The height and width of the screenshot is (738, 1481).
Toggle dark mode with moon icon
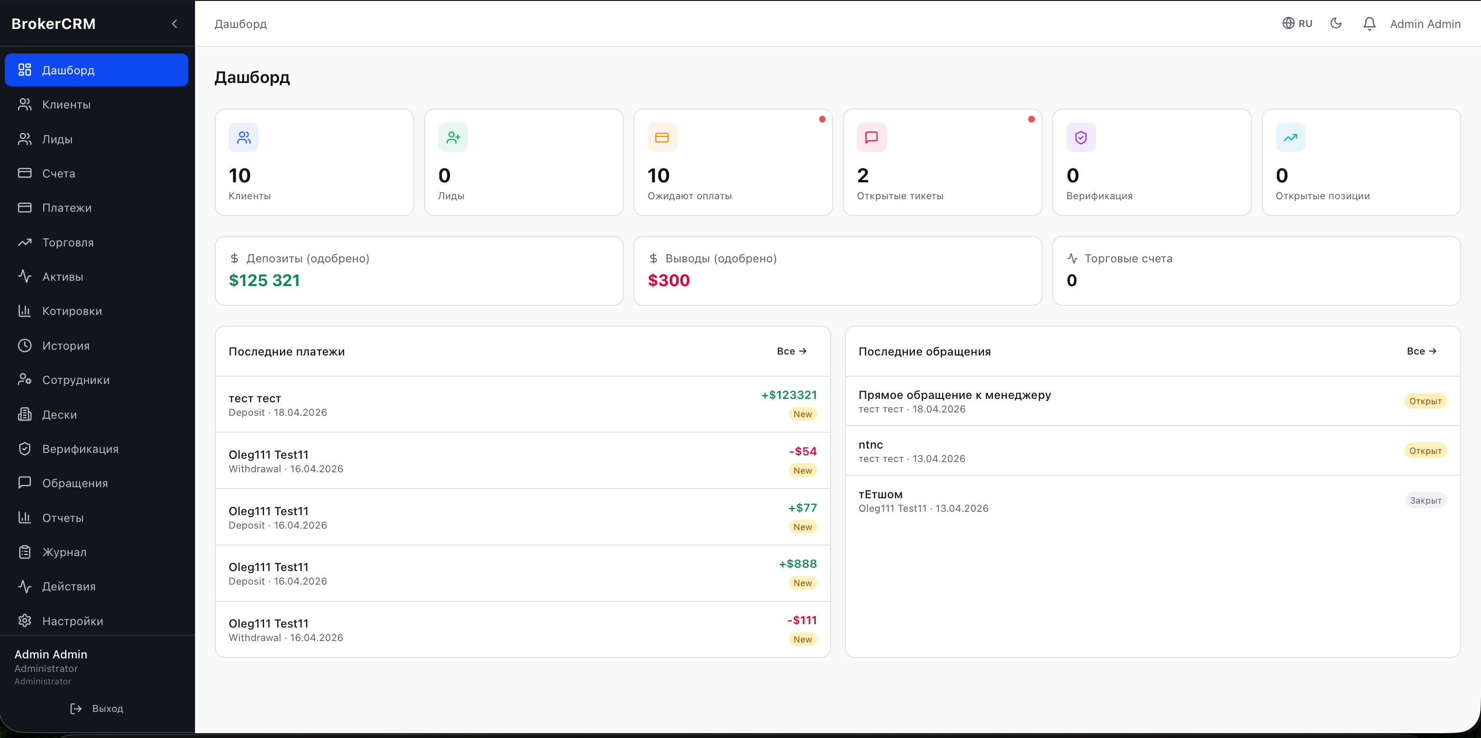[x=1336, y=24]
